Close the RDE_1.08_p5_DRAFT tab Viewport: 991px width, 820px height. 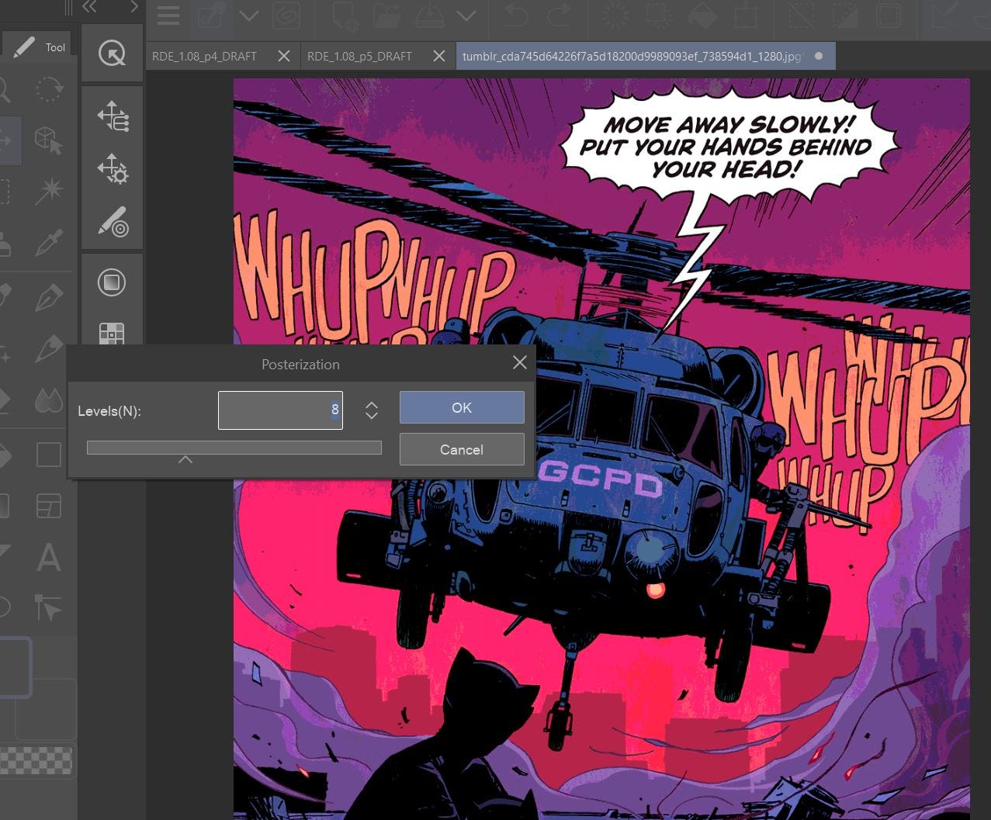[439, 56]
